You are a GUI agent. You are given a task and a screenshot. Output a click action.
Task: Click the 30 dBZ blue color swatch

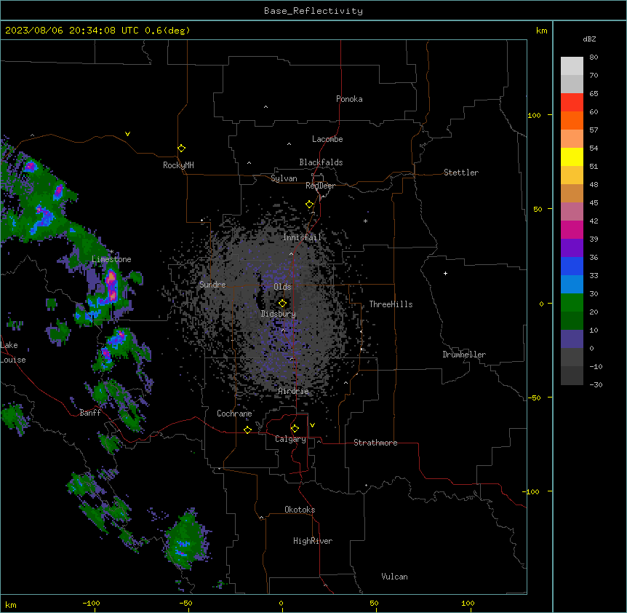click(572, 285)
